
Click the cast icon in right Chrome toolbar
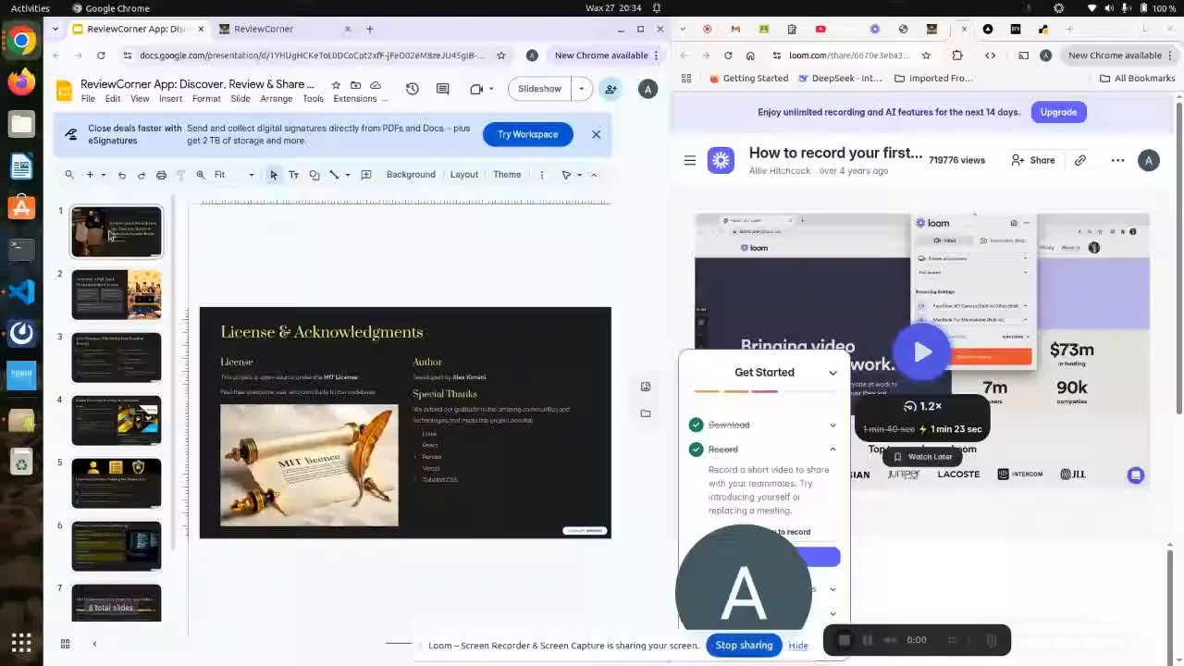point(1023,55)
